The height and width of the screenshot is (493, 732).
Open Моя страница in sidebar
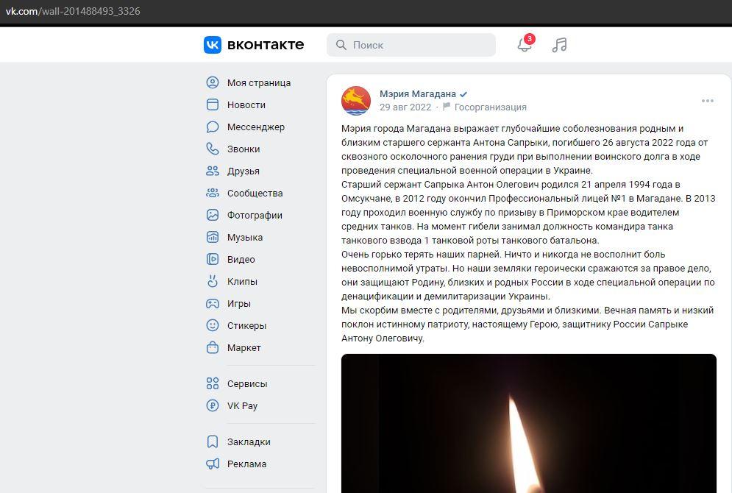258,82
